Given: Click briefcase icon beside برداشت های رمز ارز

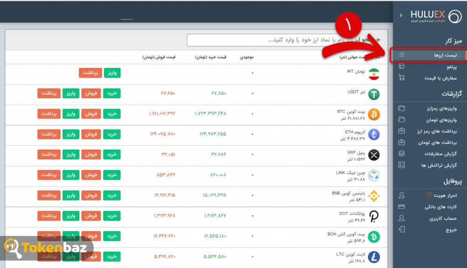Looking at the screenshot, I should point(401,131).
